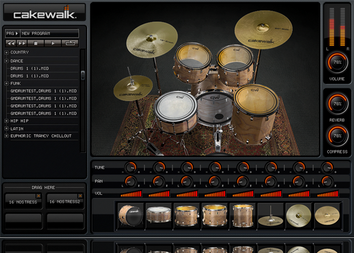Select the floor tom thumbnail

(x=243, y=215)
